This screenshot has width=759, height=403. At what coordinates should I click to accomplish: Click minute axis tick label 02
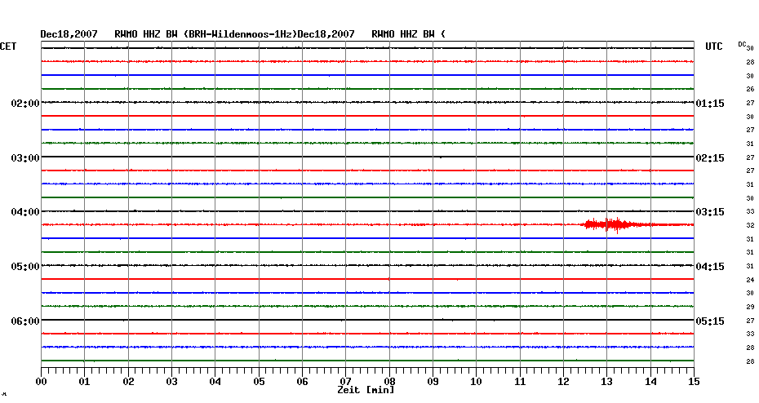tap(128, 382)
